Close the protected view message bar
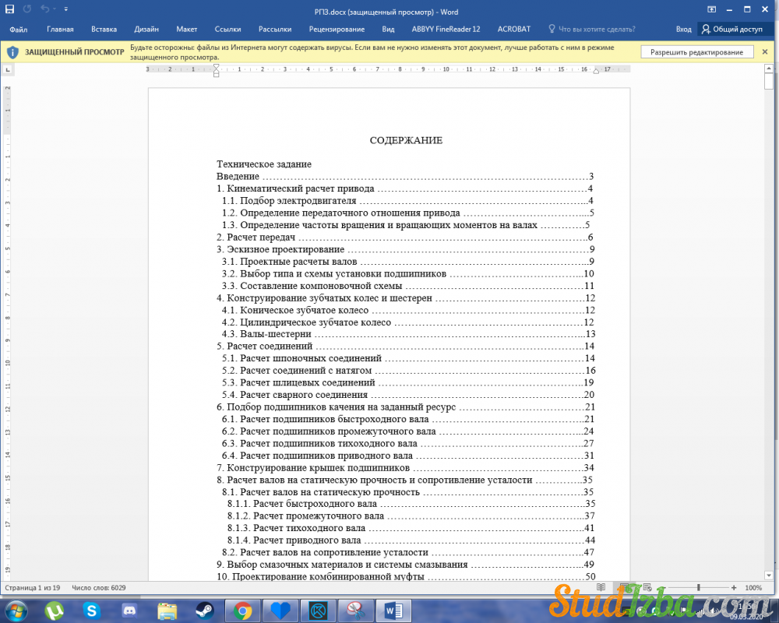The image size is (779, 623). [765, 51]
